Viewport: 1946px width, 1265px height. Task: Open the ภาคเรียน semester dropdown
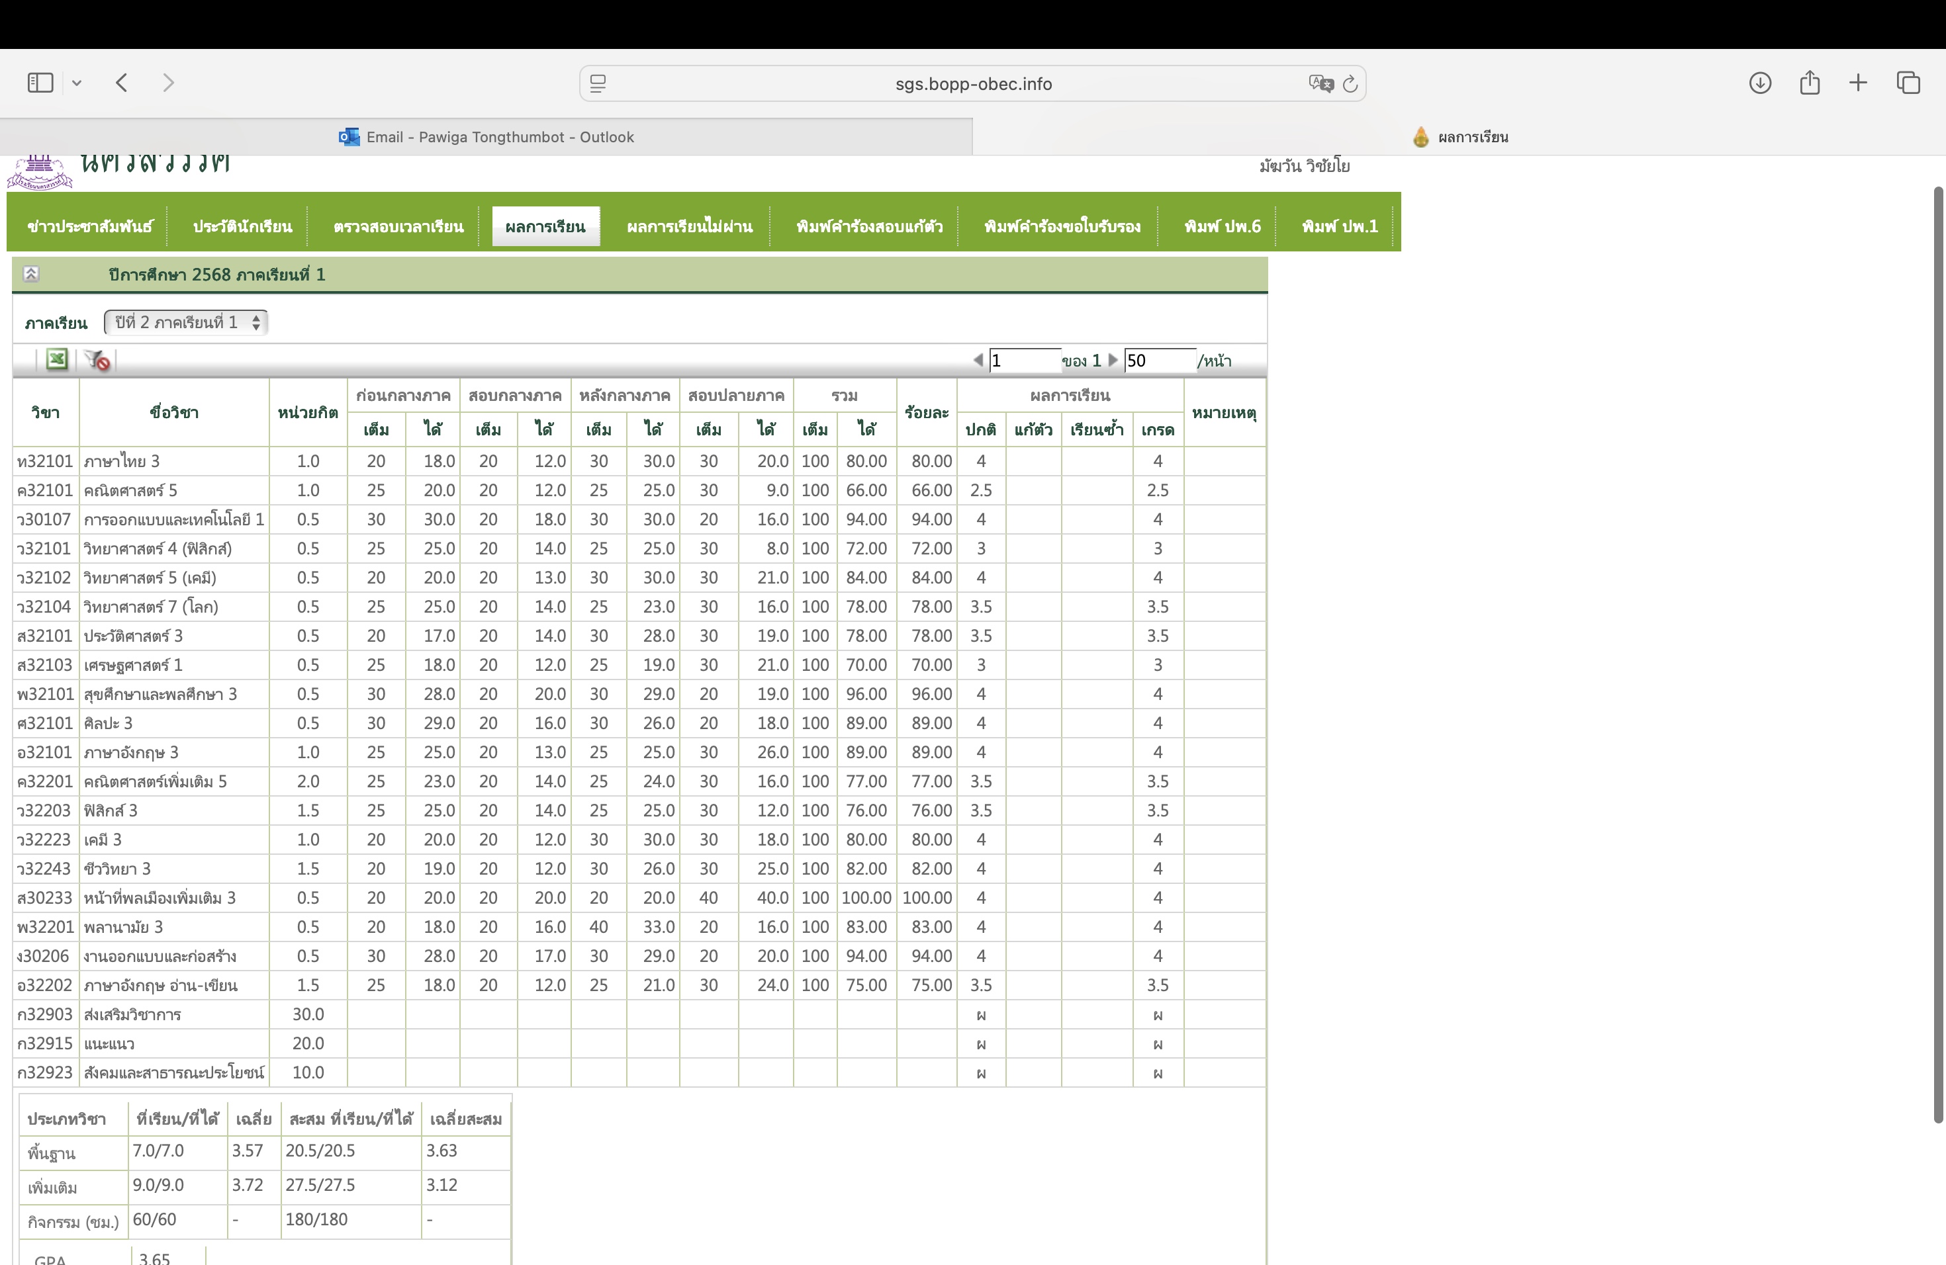pos(187,323)
